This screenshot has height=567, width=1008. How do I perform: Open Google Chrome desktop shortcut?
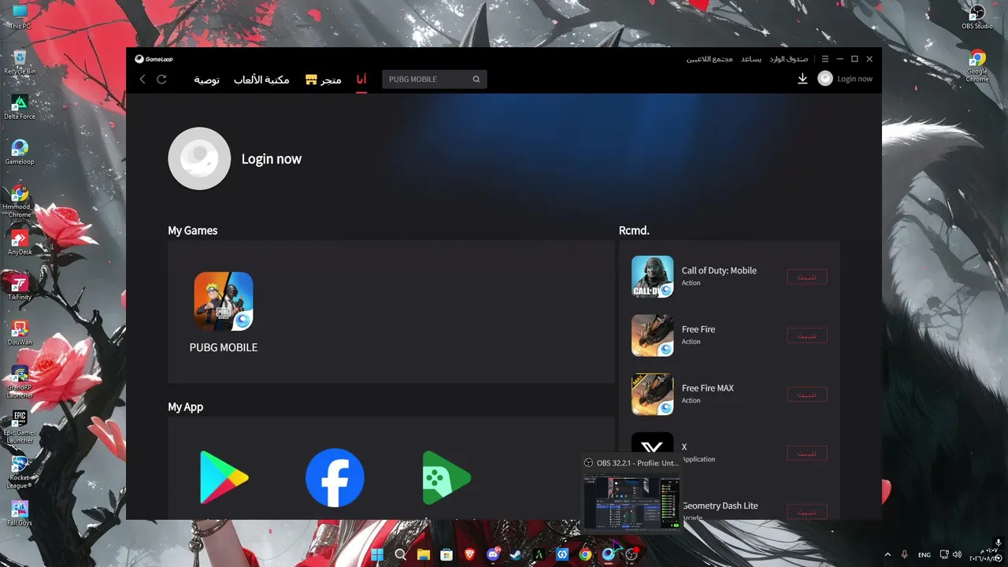point(977,66)
